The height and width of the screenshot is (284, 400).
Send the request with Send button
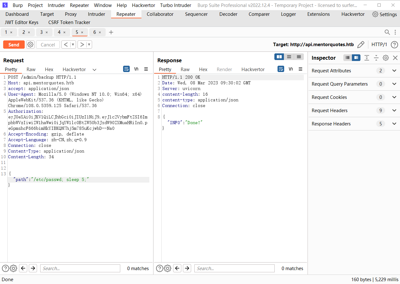(14, 45)
